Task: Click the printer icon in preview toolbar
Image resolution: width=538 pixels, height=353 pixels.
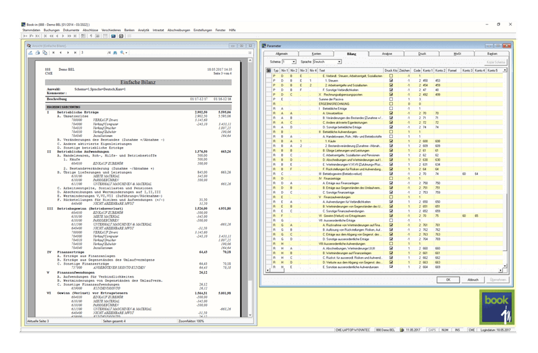Action: [38, 52]
